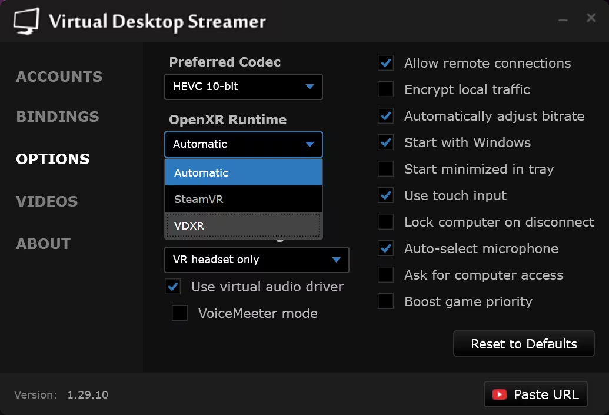Uncheck Allow remote connections
The height and width of the screenshot is (415, 609).
coord(385,63)
